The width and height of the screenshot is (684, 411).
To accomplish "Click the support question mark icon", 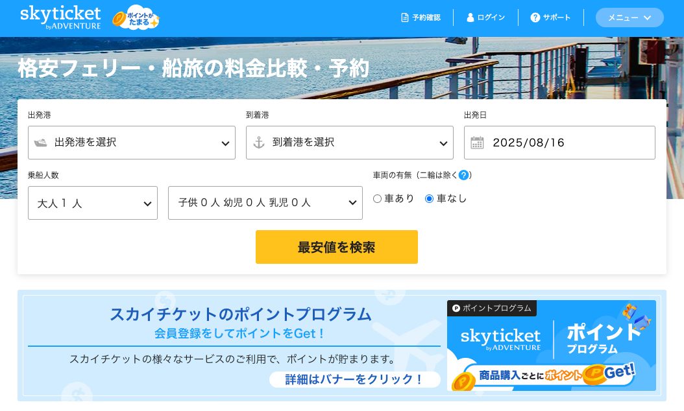I will coord(535,18).
